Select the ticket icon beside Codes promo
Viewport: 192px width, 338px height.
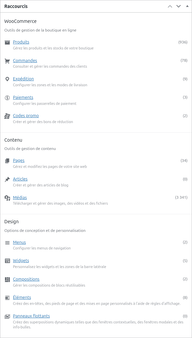[x=7, y=116]
